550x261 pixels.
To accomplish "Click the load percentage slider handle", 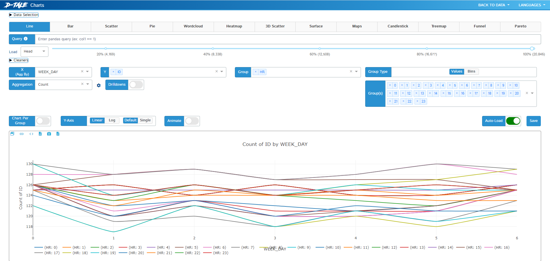I will tap(532, 49).
